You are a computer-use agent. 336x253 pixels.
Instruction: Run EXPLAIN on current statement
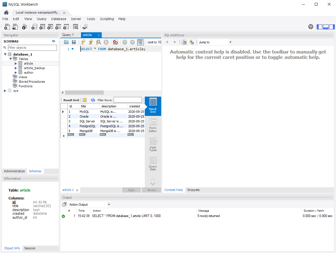(98, 42)
